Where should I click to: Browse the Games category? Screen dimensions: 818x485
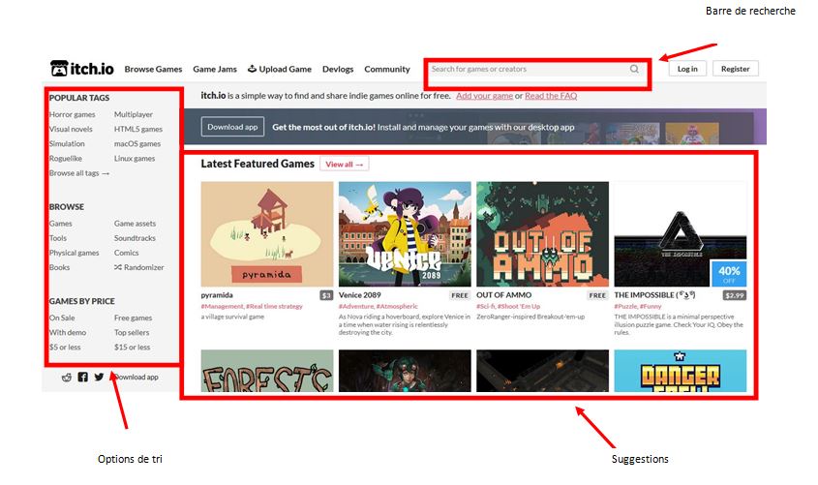(x=61, y=224)
